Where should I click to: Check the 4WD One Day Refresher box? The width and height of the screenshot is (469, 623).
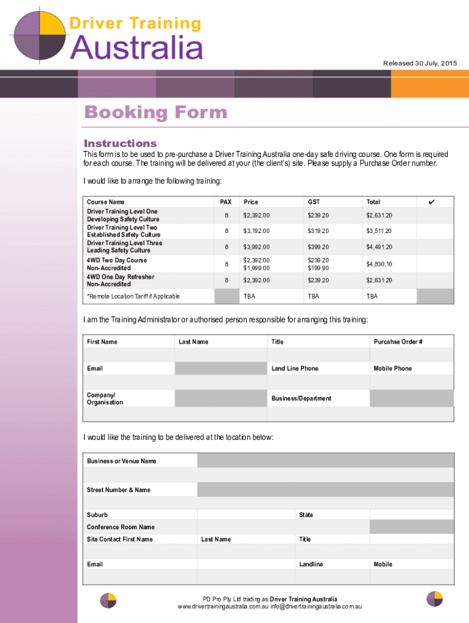(434, 280)
